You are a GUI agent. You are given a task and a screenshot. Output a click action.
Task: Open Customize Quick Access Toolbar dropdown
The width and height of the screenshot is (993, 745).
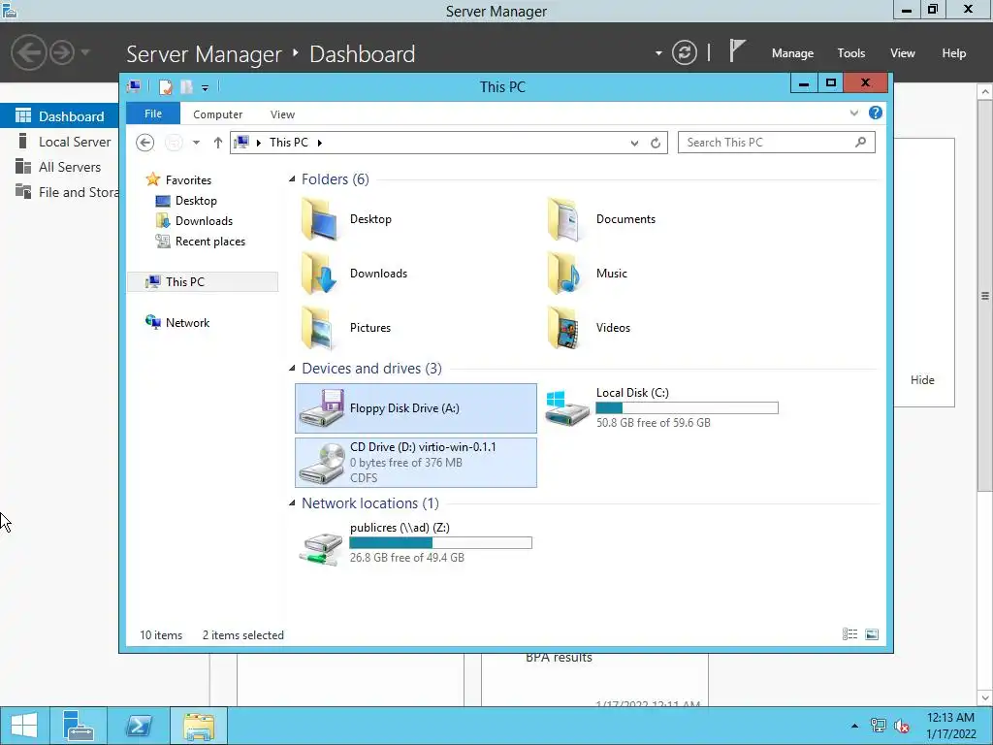(206, 88)
